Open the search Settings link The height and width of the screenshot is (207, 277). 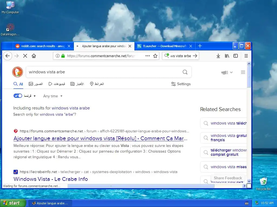181,84
